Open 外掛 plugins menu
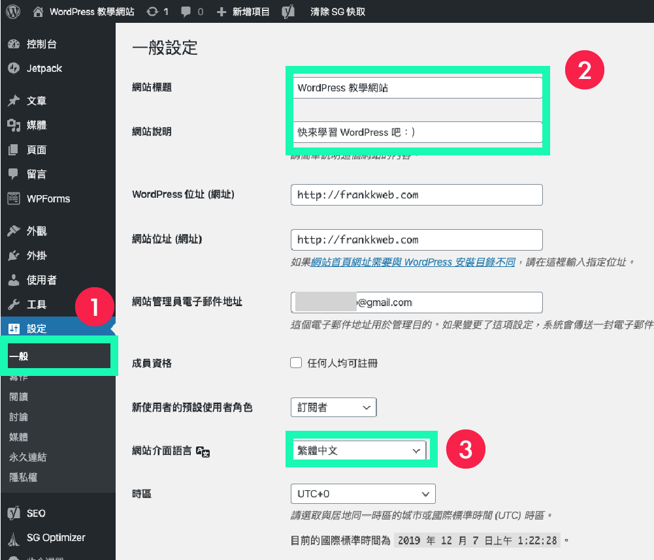The image size is (654, 560). [37, 255]
